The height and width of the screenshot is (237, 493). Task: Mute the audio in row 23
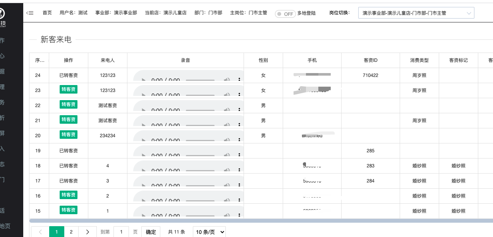[227, 95]
